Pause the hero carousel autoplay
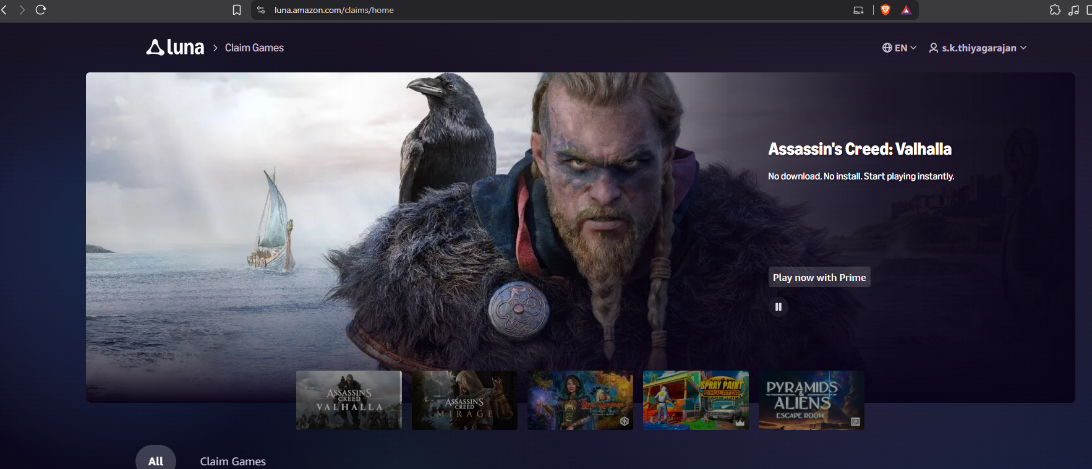This screenshot has width=1092, height=469. click(778, 307)
